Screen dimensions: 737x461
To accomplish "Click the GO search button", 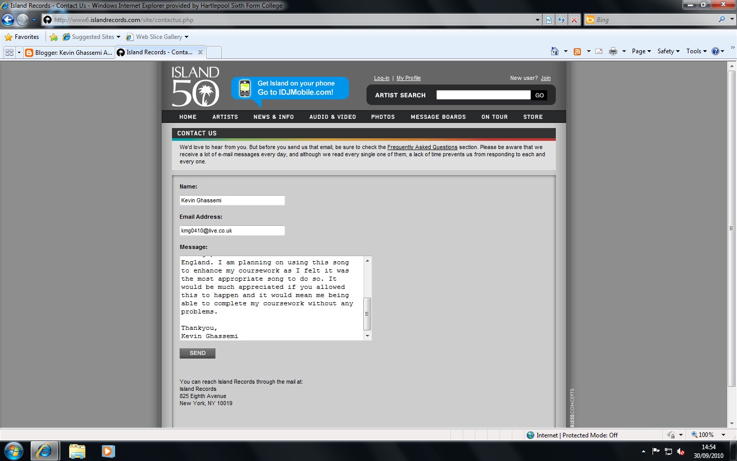I will pyautogui.click(x=539, y=95).
